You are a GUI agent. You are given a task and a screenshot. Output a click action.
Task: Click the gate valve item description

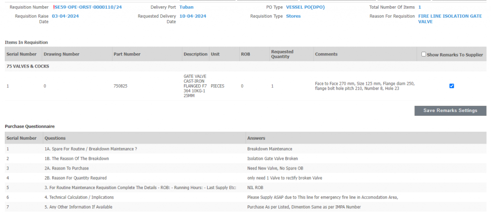[195, 86]
